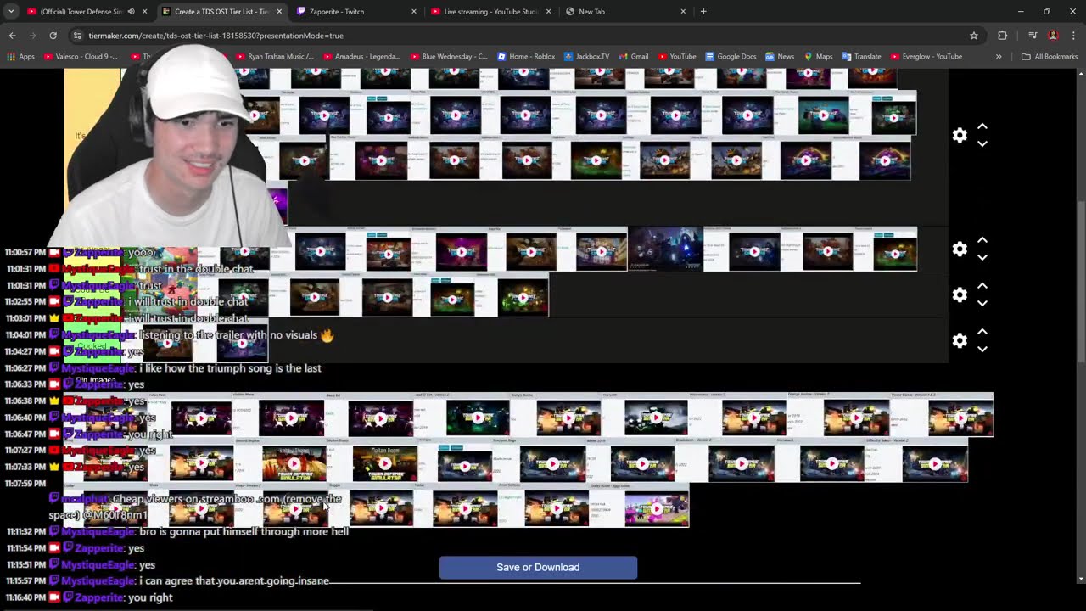Open the Apps shortcut in the bookmarks bar
This screenshot has width=1086, height=611.
[x=20, y=57]
